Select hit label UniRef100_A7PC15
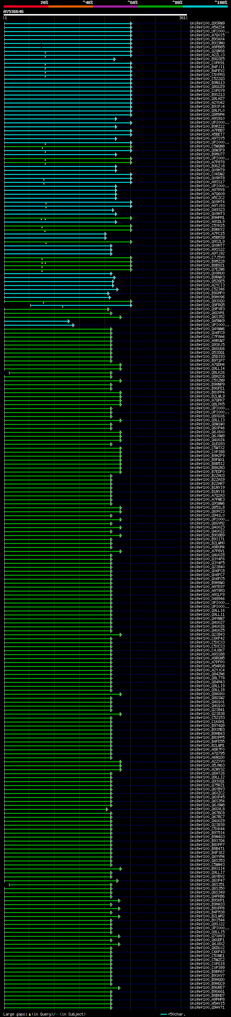 [207, 233]
